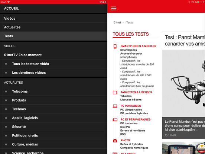This screenshot has width=205, height=154.
Task: Click the 01net breadcrumb link
Action: click(117, 23)
